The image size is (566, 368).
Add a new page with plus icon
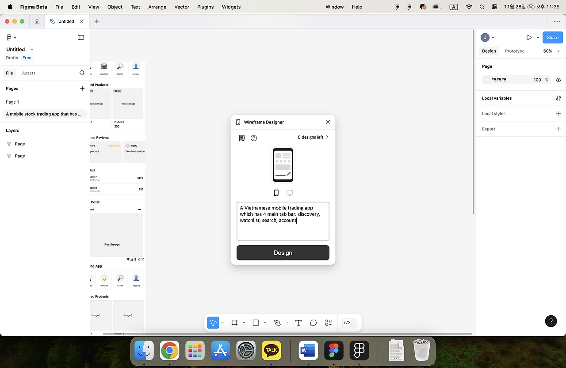pyautogui.click(x=82, y=89)
